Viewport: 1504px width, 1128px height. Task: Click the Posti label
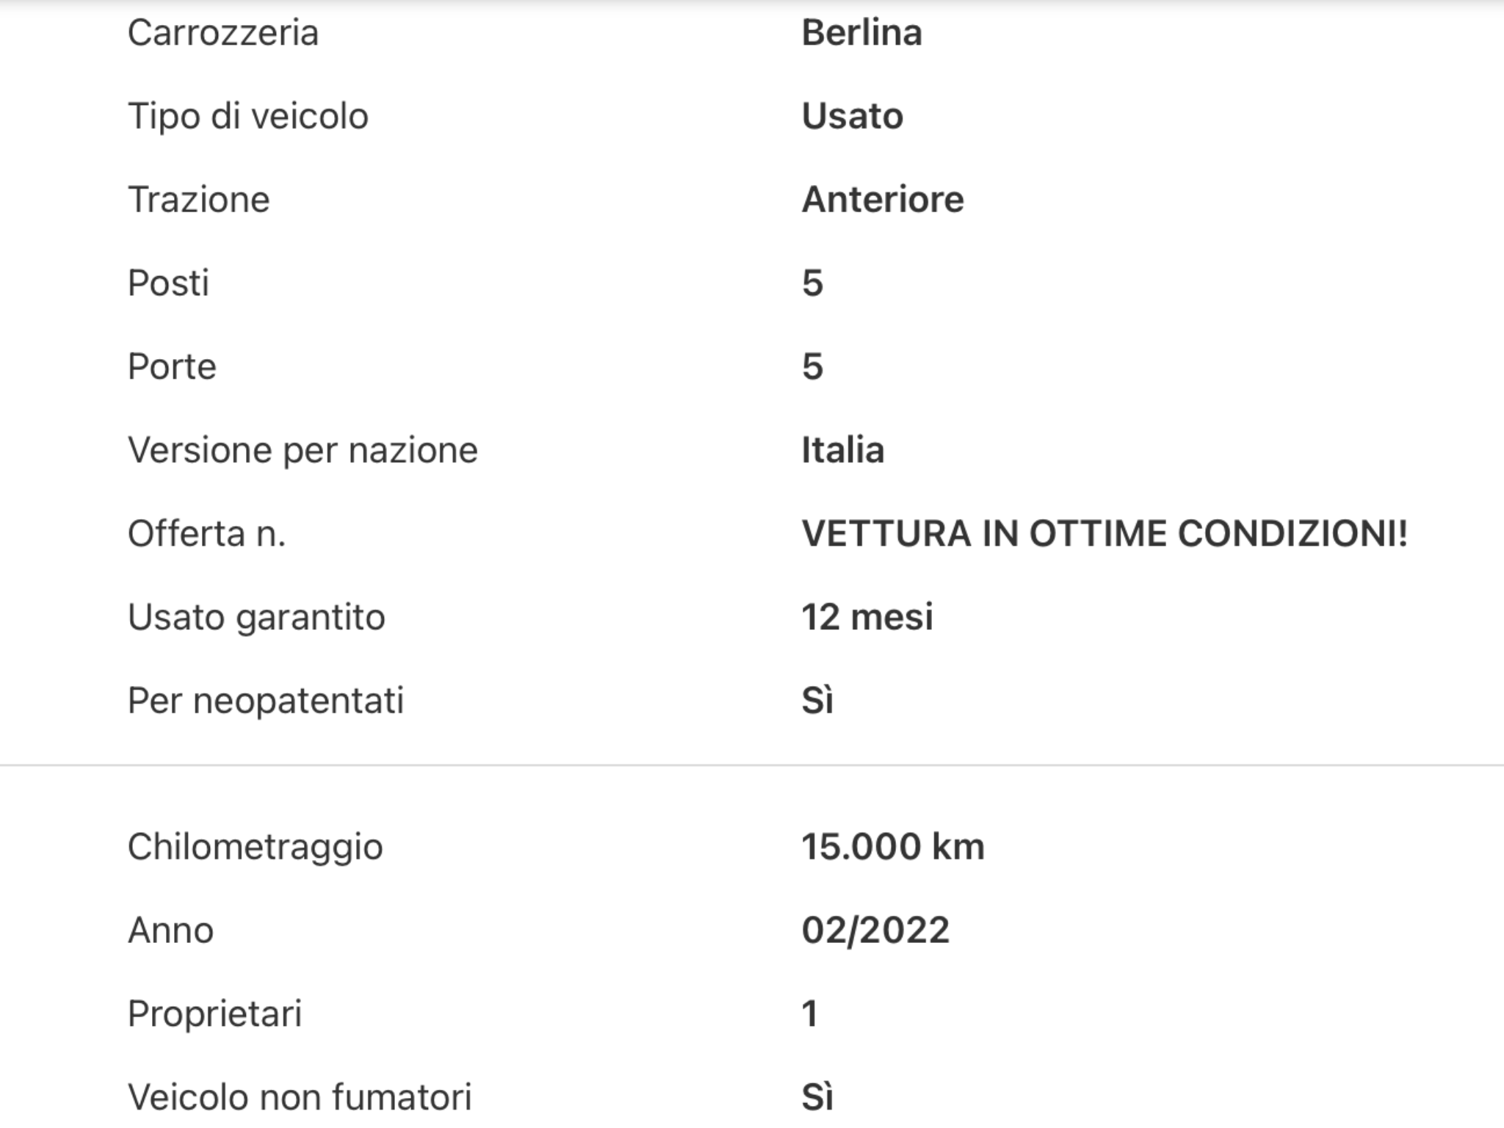[x=169, y=283]
